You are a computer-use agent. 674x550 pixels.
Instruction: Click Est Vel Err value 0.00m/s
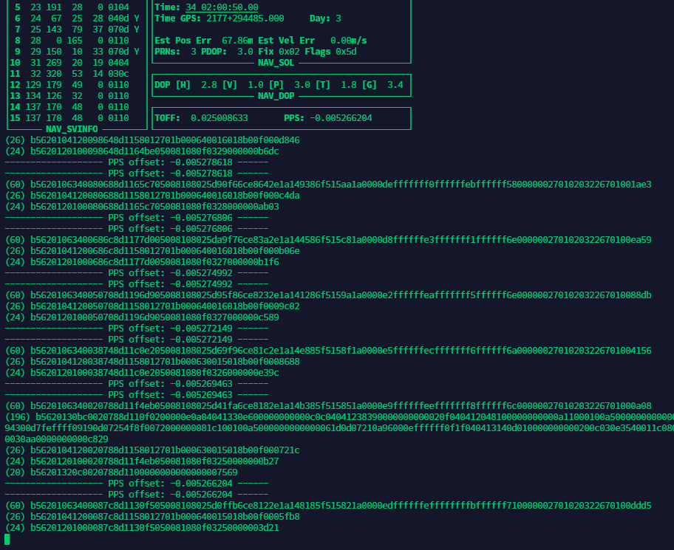349,41
